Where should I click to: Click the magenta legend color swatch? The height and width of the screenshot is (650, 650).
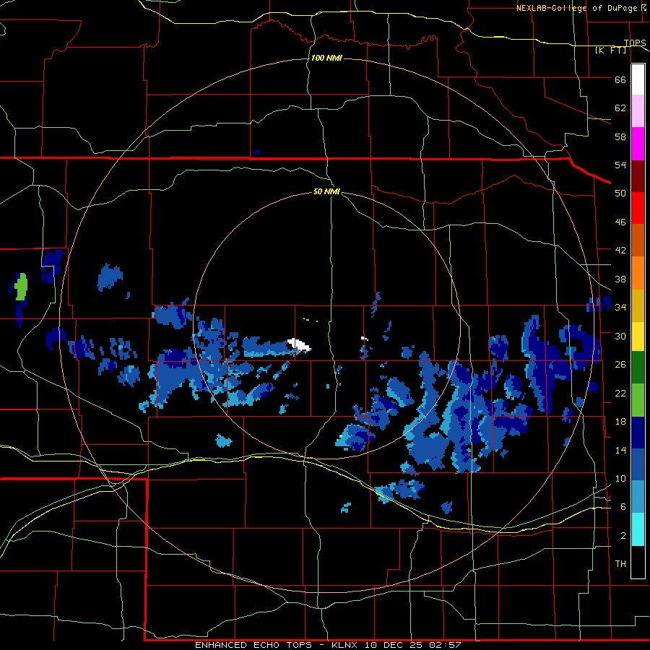pos(638,144)
